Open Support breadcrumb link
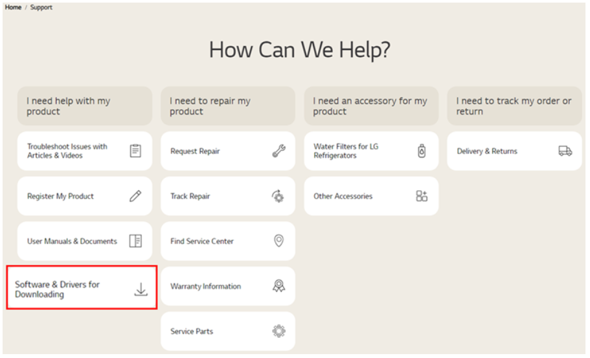The image size is (590, 358). click(x=41, y=7)
